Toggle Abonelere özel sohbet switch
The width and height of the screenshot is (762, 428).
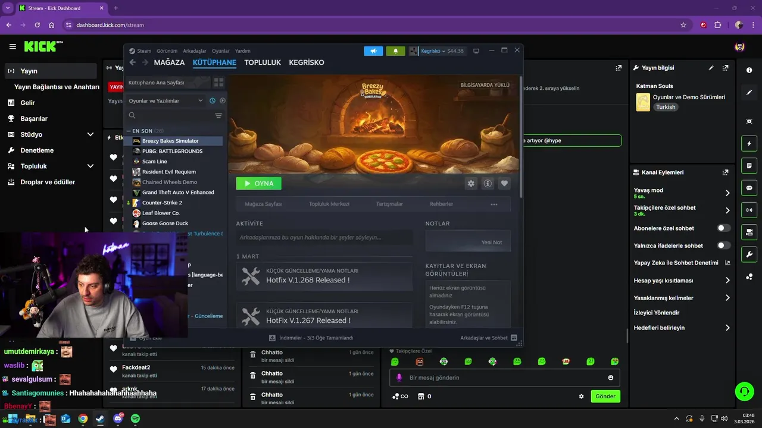click(723, 228)
